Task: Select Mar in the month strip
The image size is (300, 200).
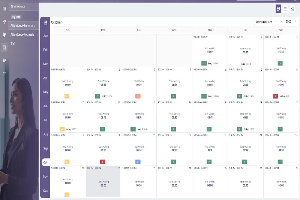Action: [x=45, y=64]
